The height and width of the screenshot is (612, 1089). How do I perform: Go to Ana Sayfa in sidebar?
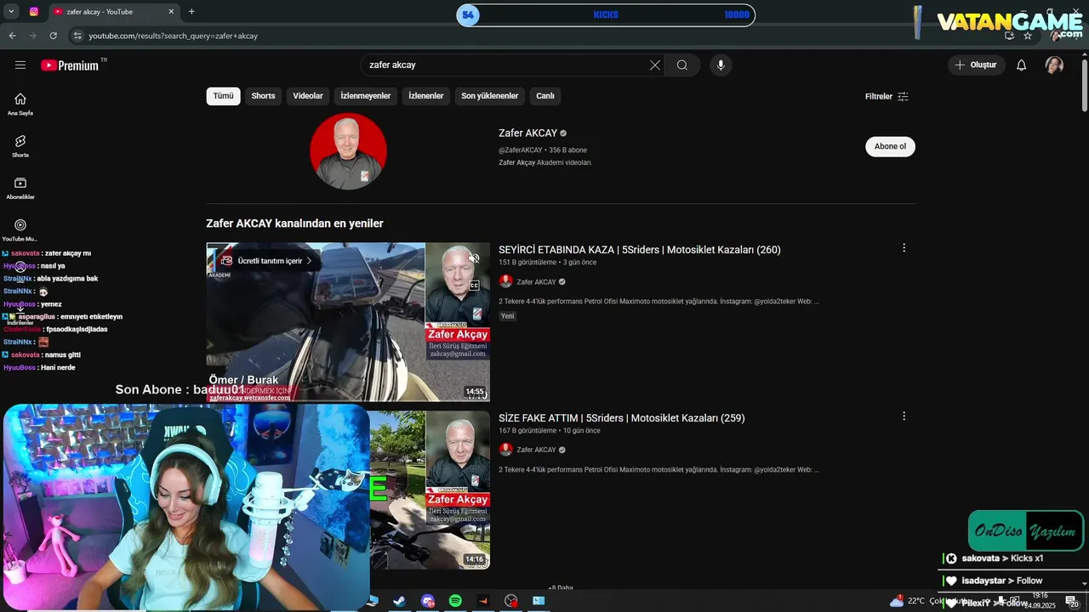pyautogui.click(x=20, y=104)
